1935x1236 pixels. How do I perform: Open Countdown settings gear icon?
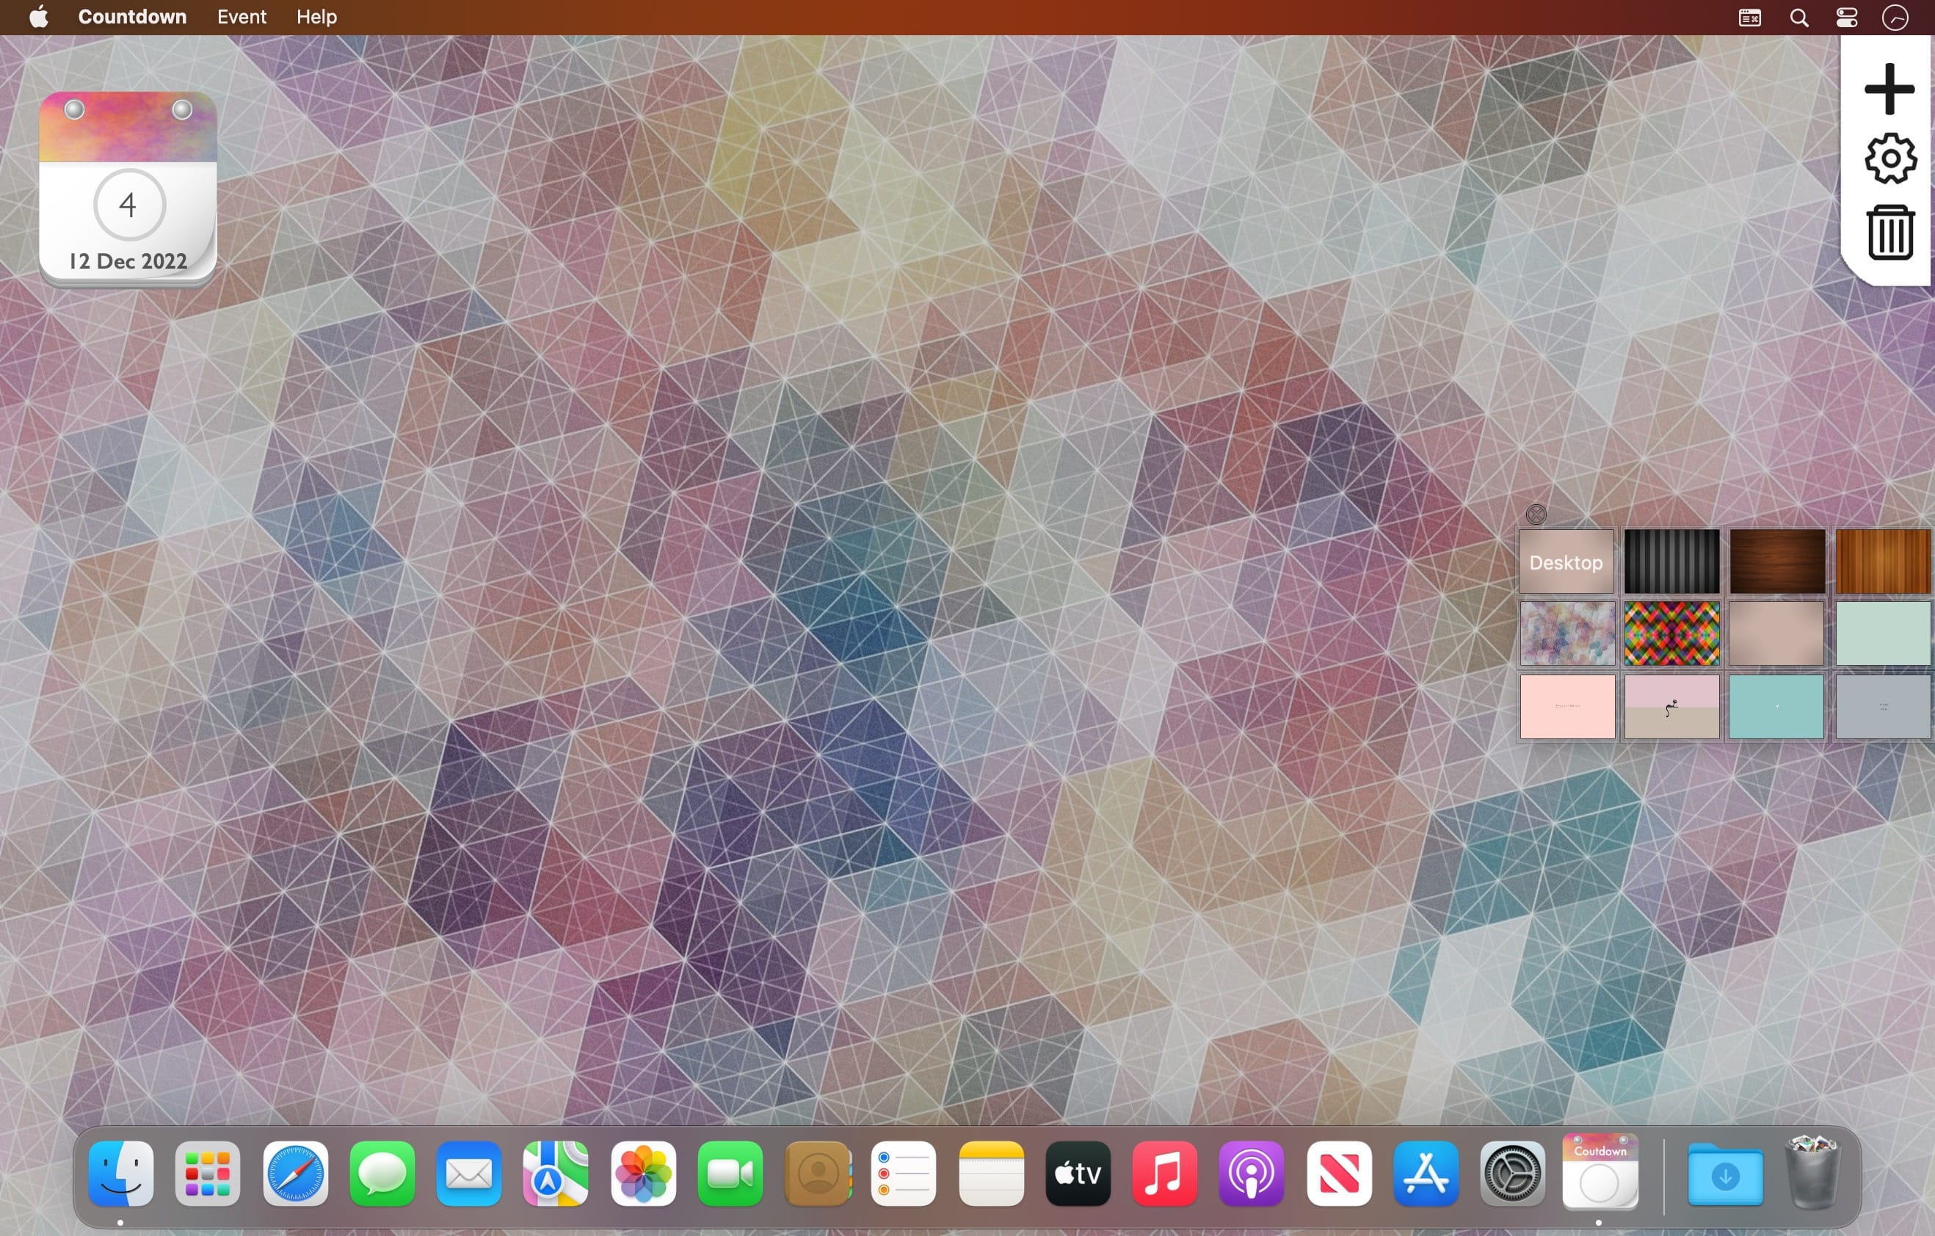point(1890,159)
